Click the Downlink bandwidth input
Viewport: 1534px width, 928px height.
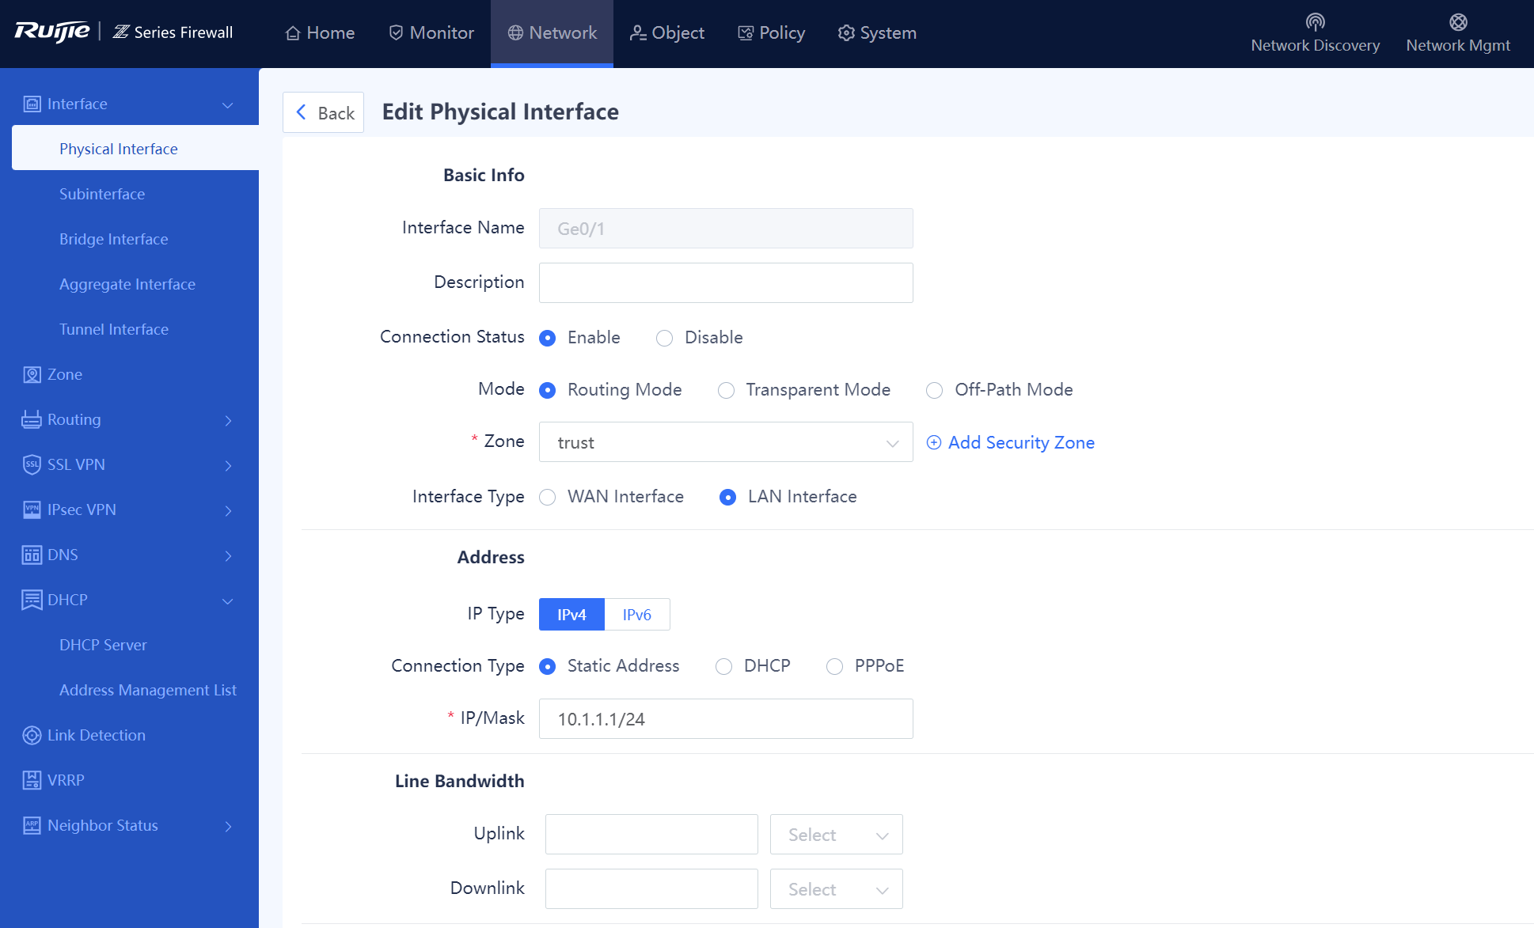pos(651,889)
